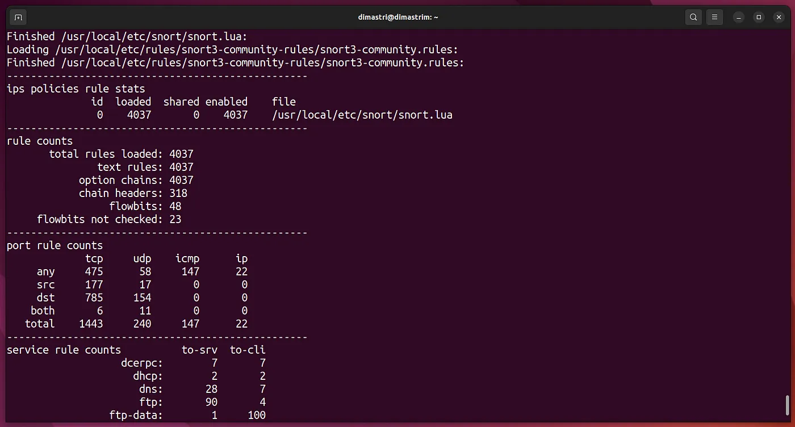Click the 'total rules loaded' line
This screenshot has height=427, width=795.
tap(121, 154)
